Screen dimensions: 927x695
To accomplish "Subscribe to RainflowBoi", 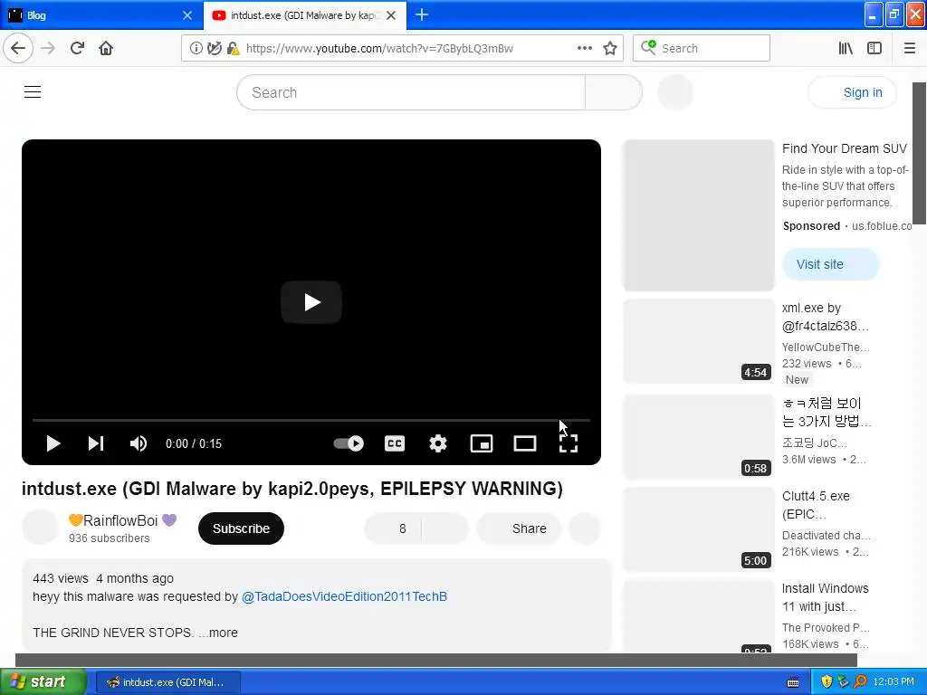I will [241, 528].
